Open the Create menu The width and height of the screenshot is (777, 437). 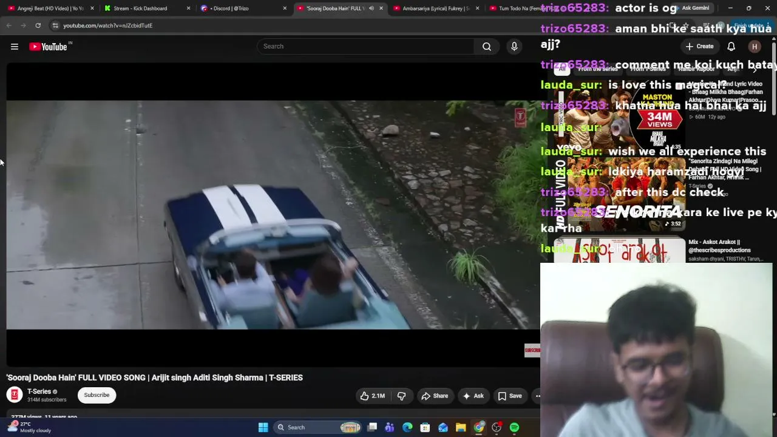point(699,47)
